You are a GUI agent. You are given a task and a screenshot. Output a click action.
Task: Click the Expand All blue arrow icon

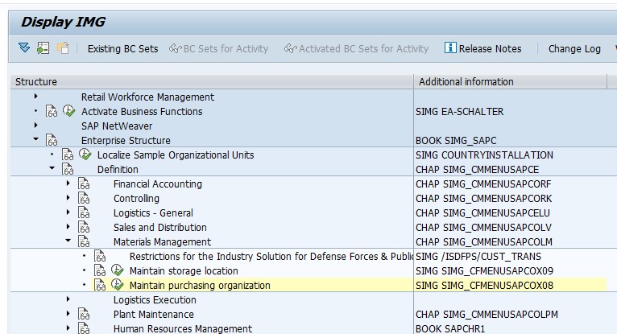coord(24,48)
